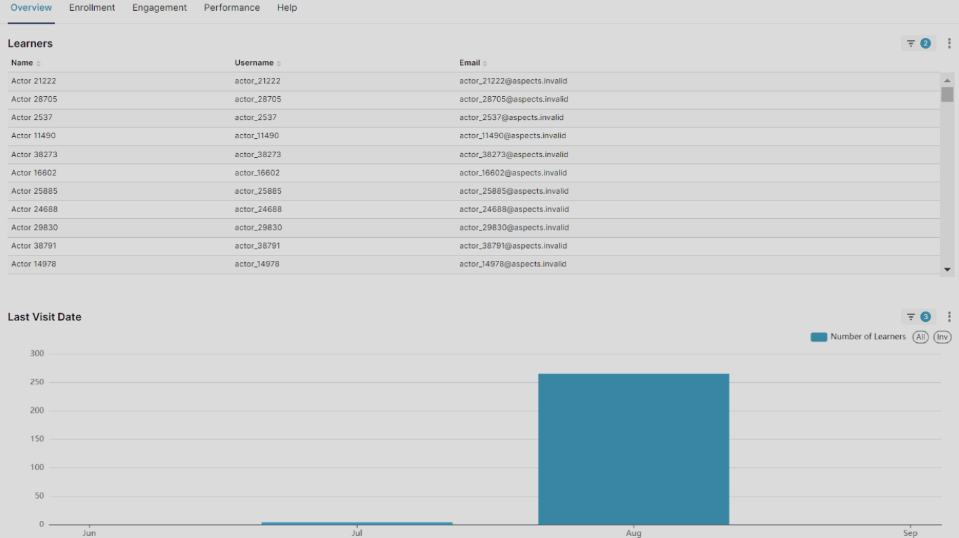This screenshot has height=538, width=959.
Task: Invert legend selection with Inv button
Action: (x=942, y=337)
